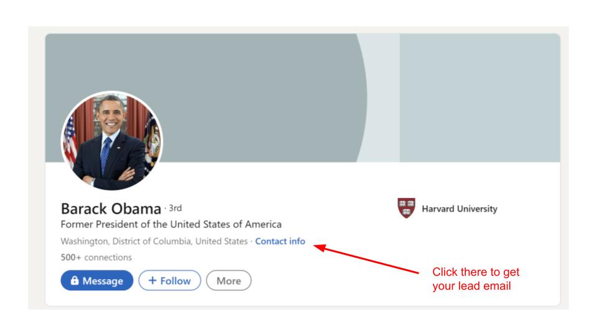The width and height of the screenshot is (597, 335).
Task: Open the Harvard University text link
Action: coord(460,209)
